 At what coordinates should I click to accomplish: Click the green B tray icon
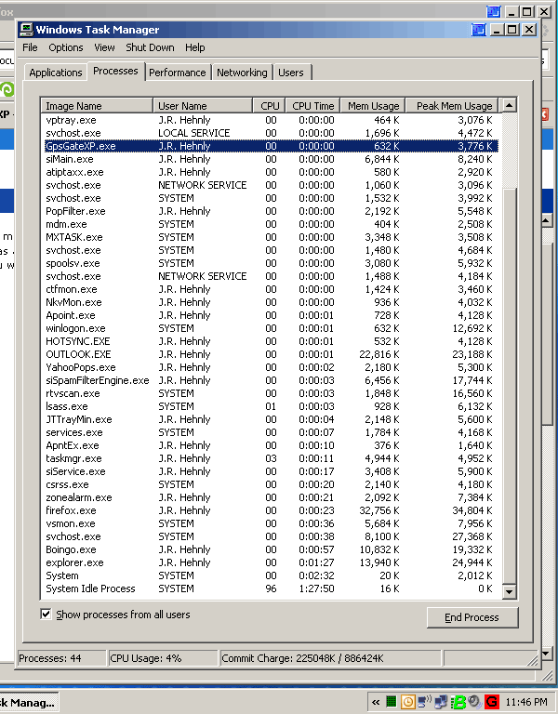coord(458,702)
